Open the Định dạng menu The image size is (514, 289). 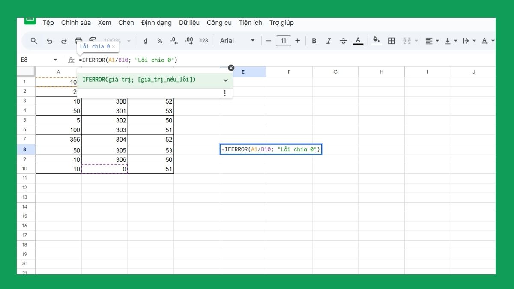156,23
